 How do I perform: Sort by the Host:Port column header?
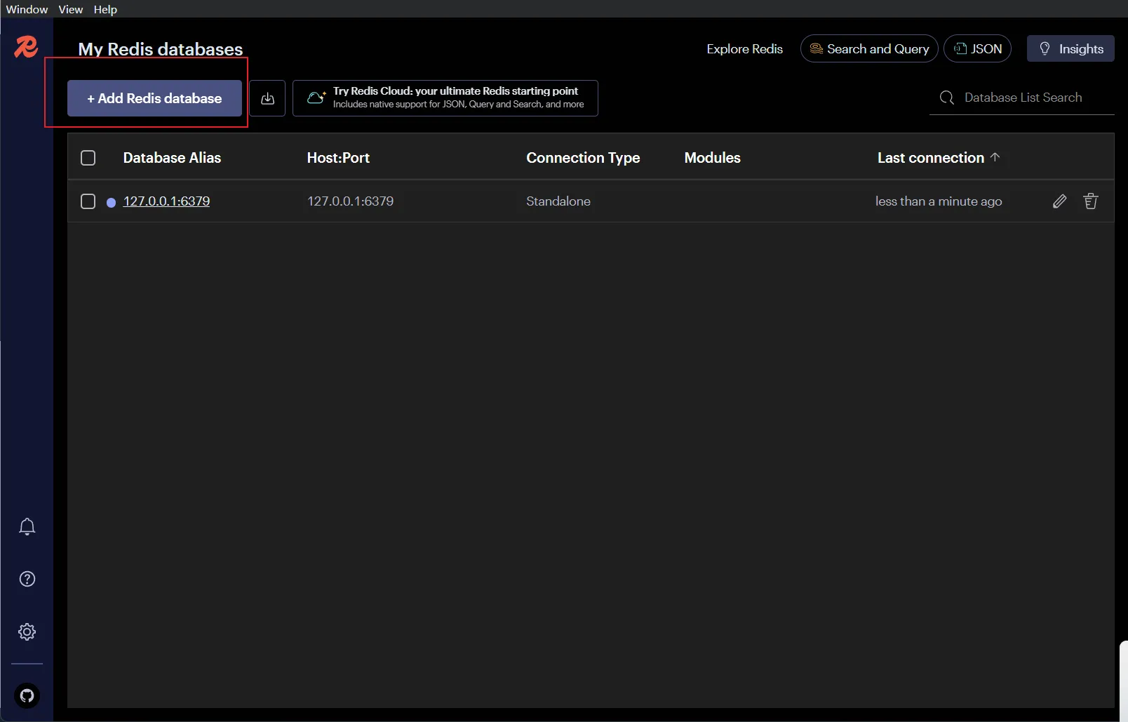click(x=338, y=158)
